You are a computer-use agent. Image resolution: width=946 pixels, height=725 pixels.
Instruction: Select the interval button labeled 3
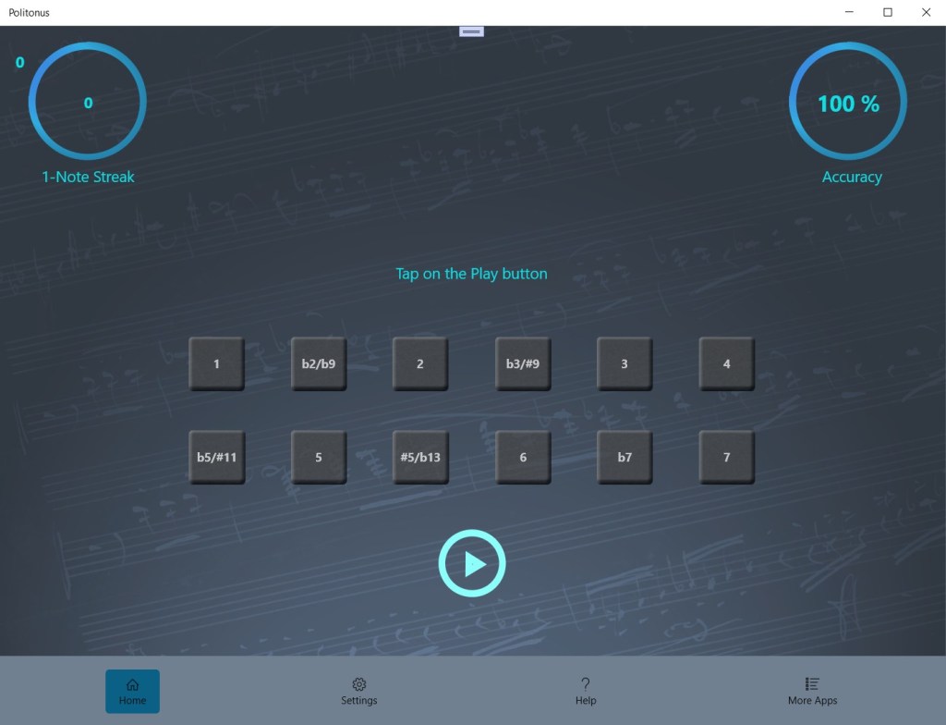click(x=625, y=363)
